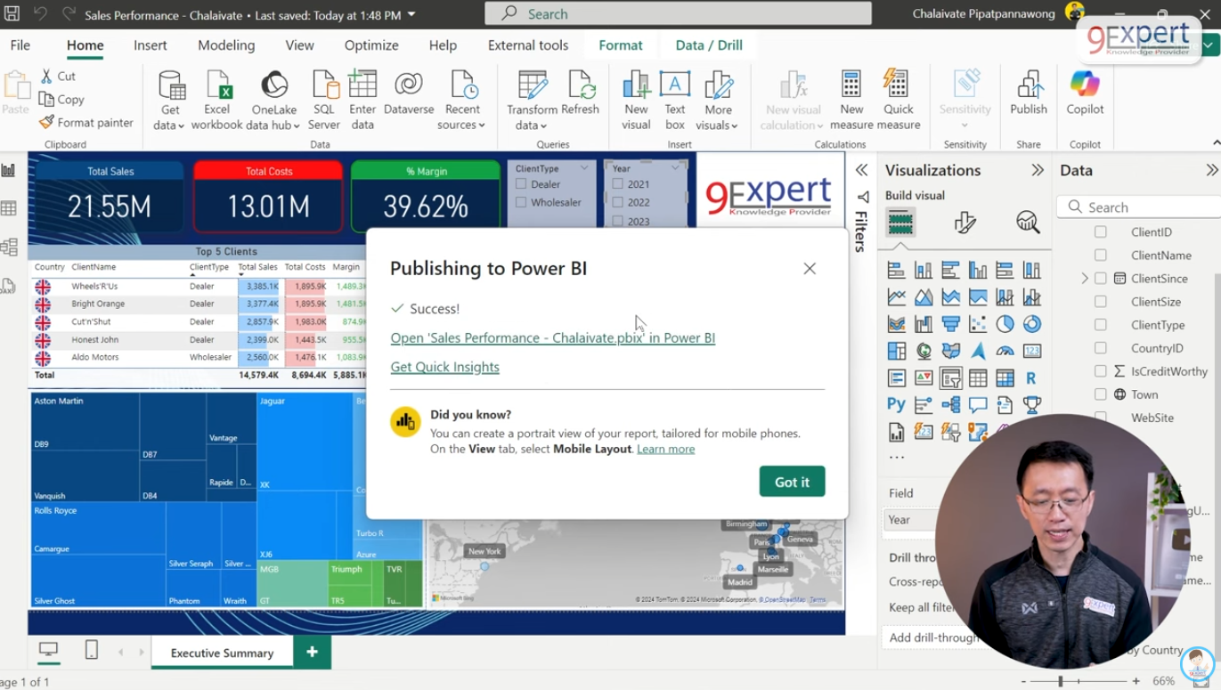Image resolution: width=1221 pixels, height=690 pixels.
Task: Select the card visual in Visualizations
Action: (1032, 351)
